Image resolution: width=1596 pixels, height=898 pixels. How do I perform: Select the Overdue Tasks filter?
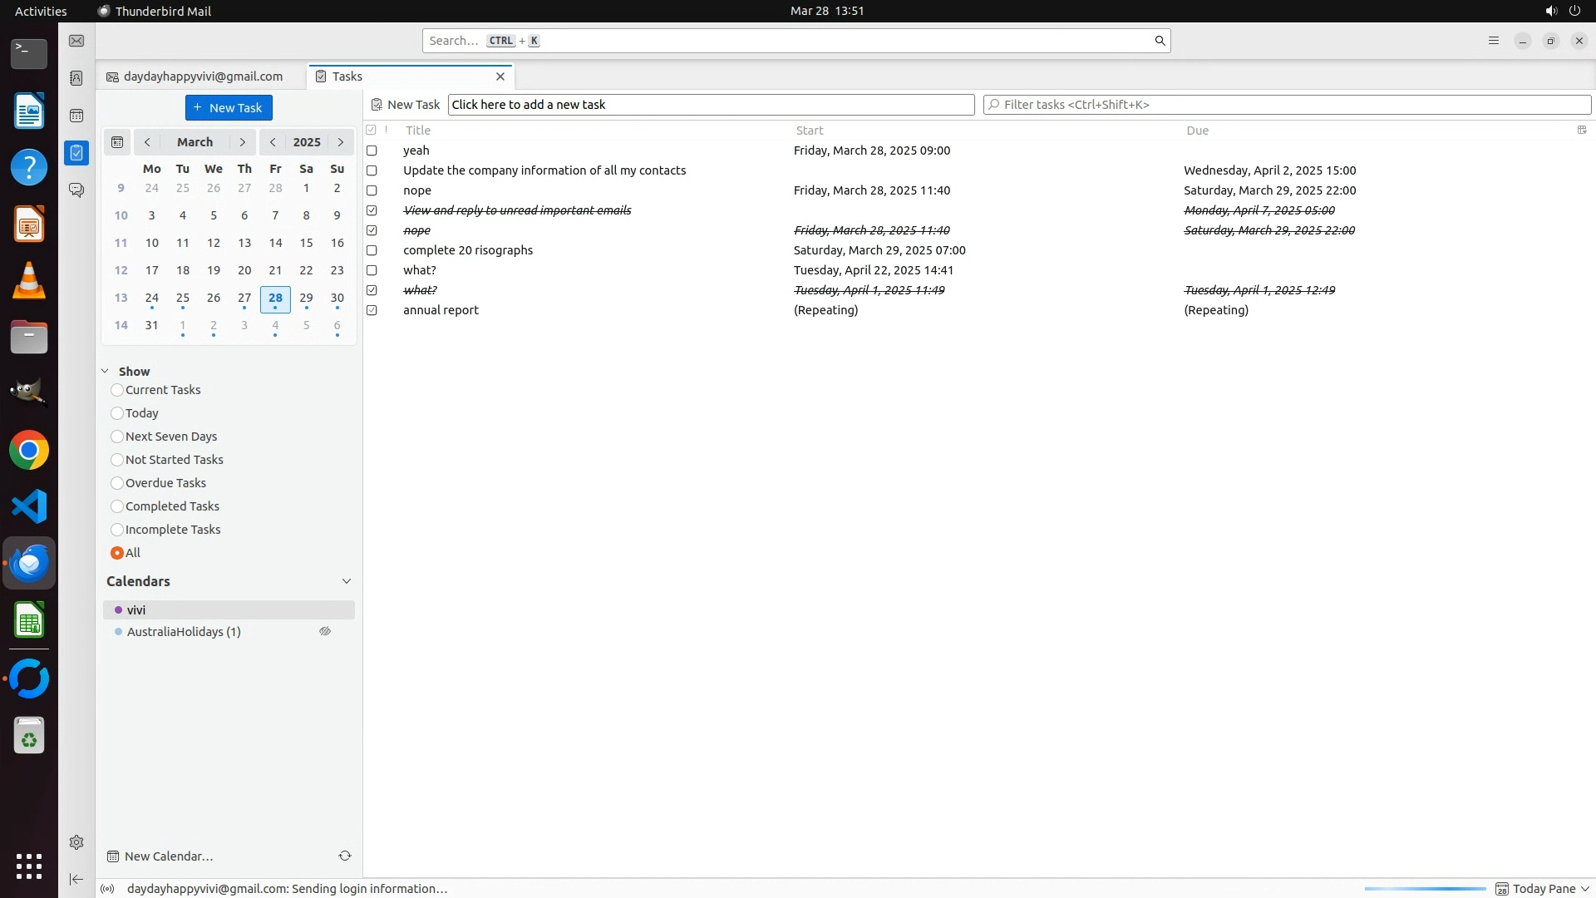(x=117, y=483)
